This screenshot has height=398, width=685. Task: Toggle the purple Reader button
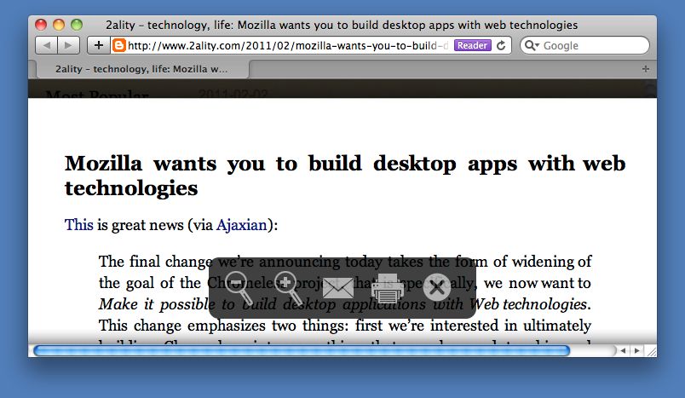(472, 45)
